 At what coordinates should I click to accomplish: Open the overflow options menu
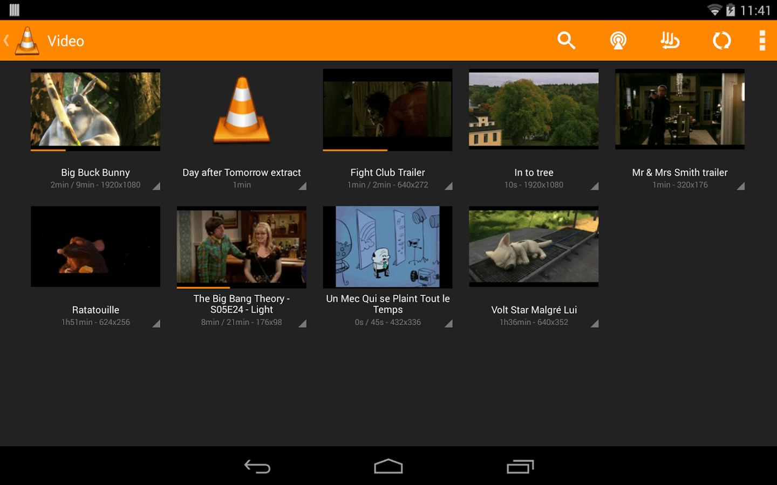coord(762,40)
